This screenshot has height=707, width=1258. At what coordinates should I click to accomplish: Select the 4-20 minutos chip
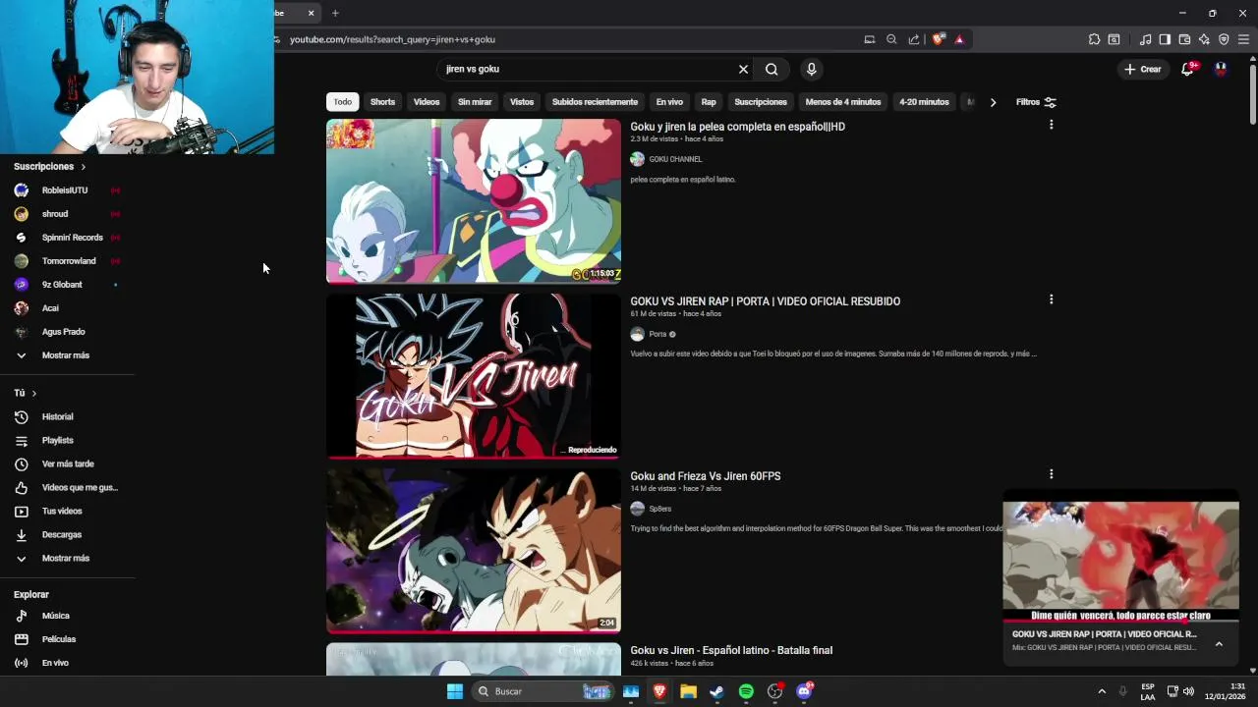pyautogui.click(x=924, y=102)
